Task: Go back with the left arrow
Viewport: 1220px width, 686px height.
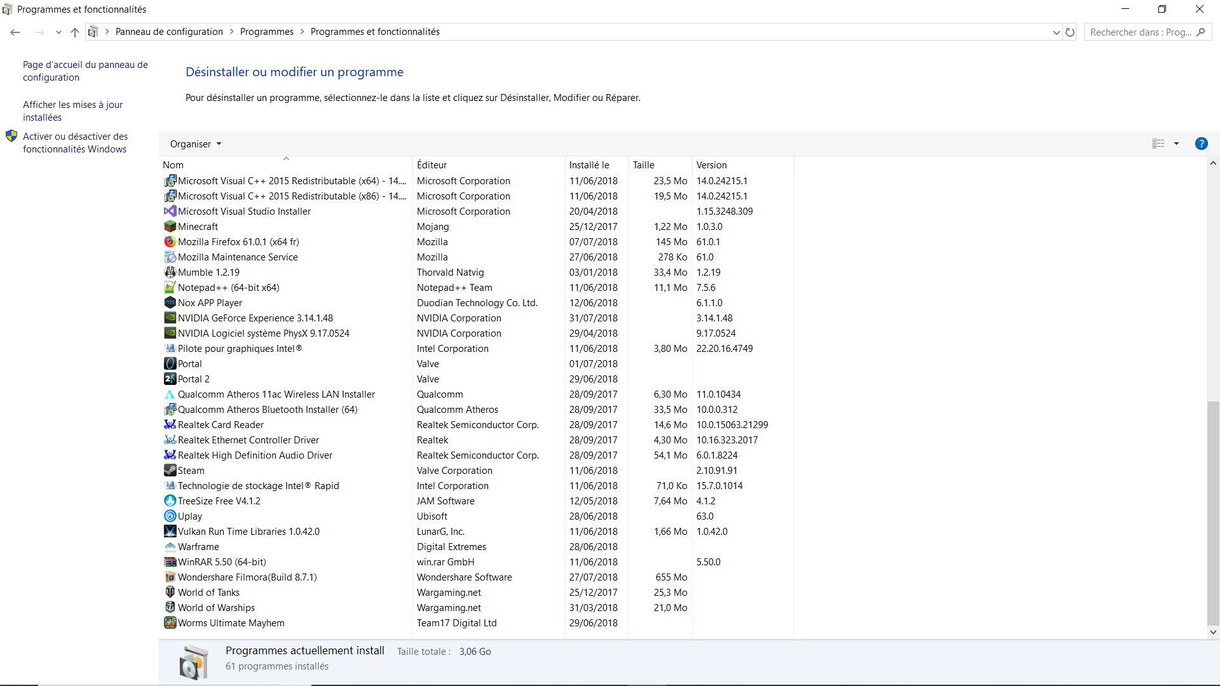Action: tap(15, 32)
